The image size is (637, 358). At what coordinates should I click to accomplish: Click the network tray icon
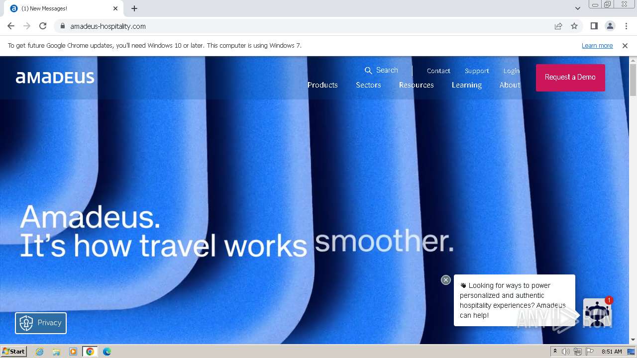tap(578, 352)
